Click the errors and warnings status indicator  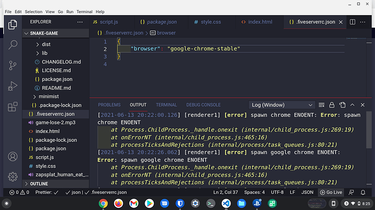[19, 192]
